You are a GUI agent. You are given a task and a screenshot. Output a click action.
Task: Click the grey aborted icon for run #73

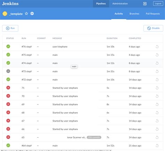(x=8, y=71)
